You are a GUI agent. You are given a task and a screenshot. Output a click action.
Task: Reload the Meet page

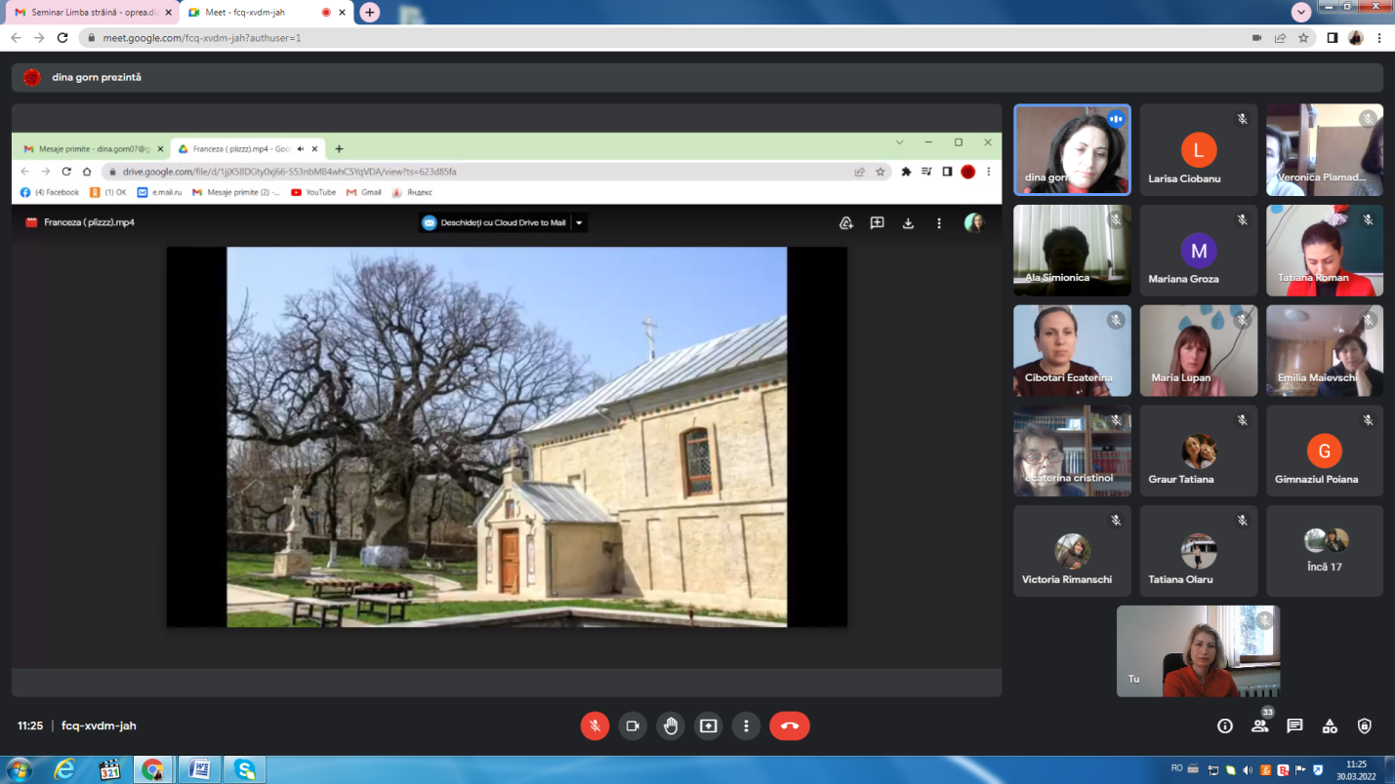tap(62, 38)
